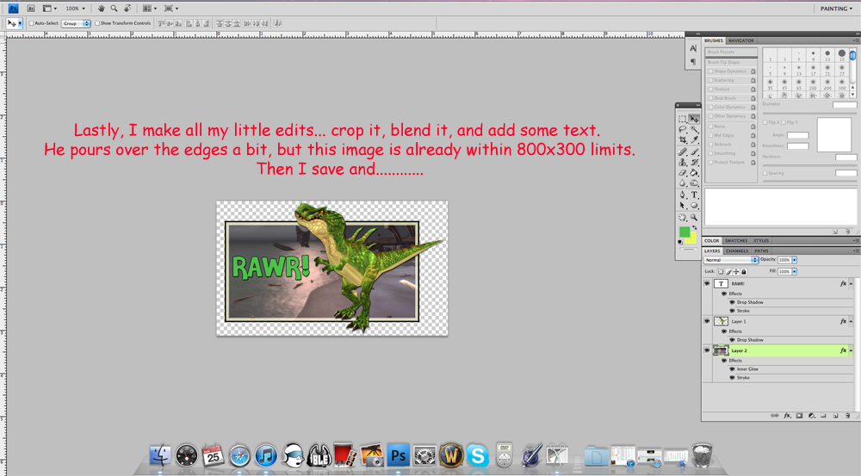Viewport: 861px width, 476px height.
Task: Select the Rectangular Marquee tool
Action: point(683,119)
